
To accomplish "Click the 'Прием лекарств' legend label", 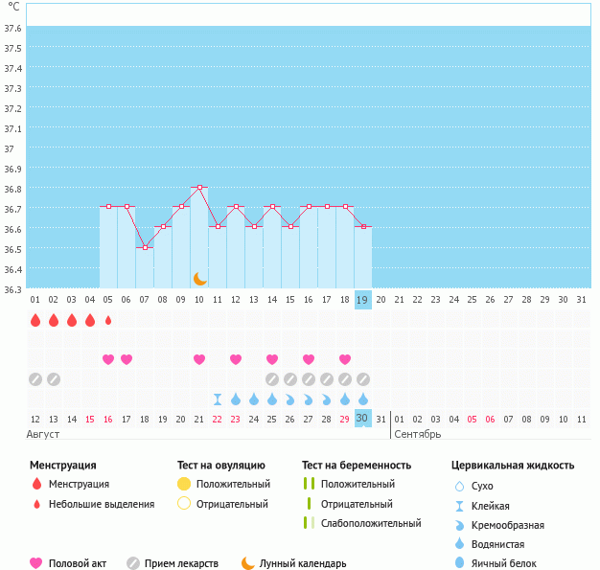I will pyautogui.click(x=181, y=563).
